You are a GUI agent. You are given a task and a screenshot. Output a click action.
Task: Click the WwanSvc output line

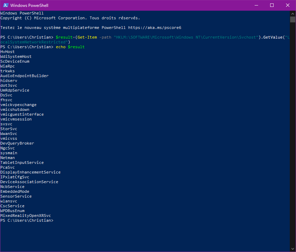click(x=9, y=134)
